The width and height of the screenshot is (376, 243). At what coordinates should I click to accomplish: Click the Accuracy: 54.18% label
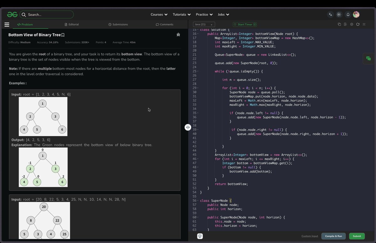click(x=48, y=42)
